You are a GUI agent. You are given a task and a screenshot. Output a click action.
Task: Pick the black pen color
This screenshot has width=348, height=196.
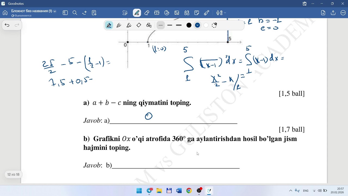pos(189,25)
